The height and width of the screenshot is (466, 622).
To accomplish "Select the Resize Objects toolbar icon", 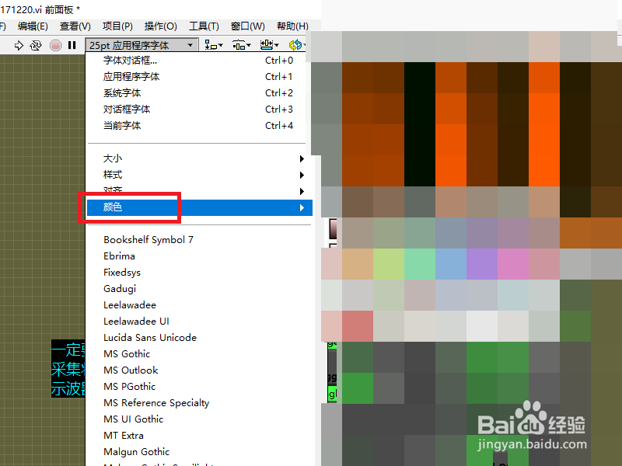I will (x=267, y=44).
